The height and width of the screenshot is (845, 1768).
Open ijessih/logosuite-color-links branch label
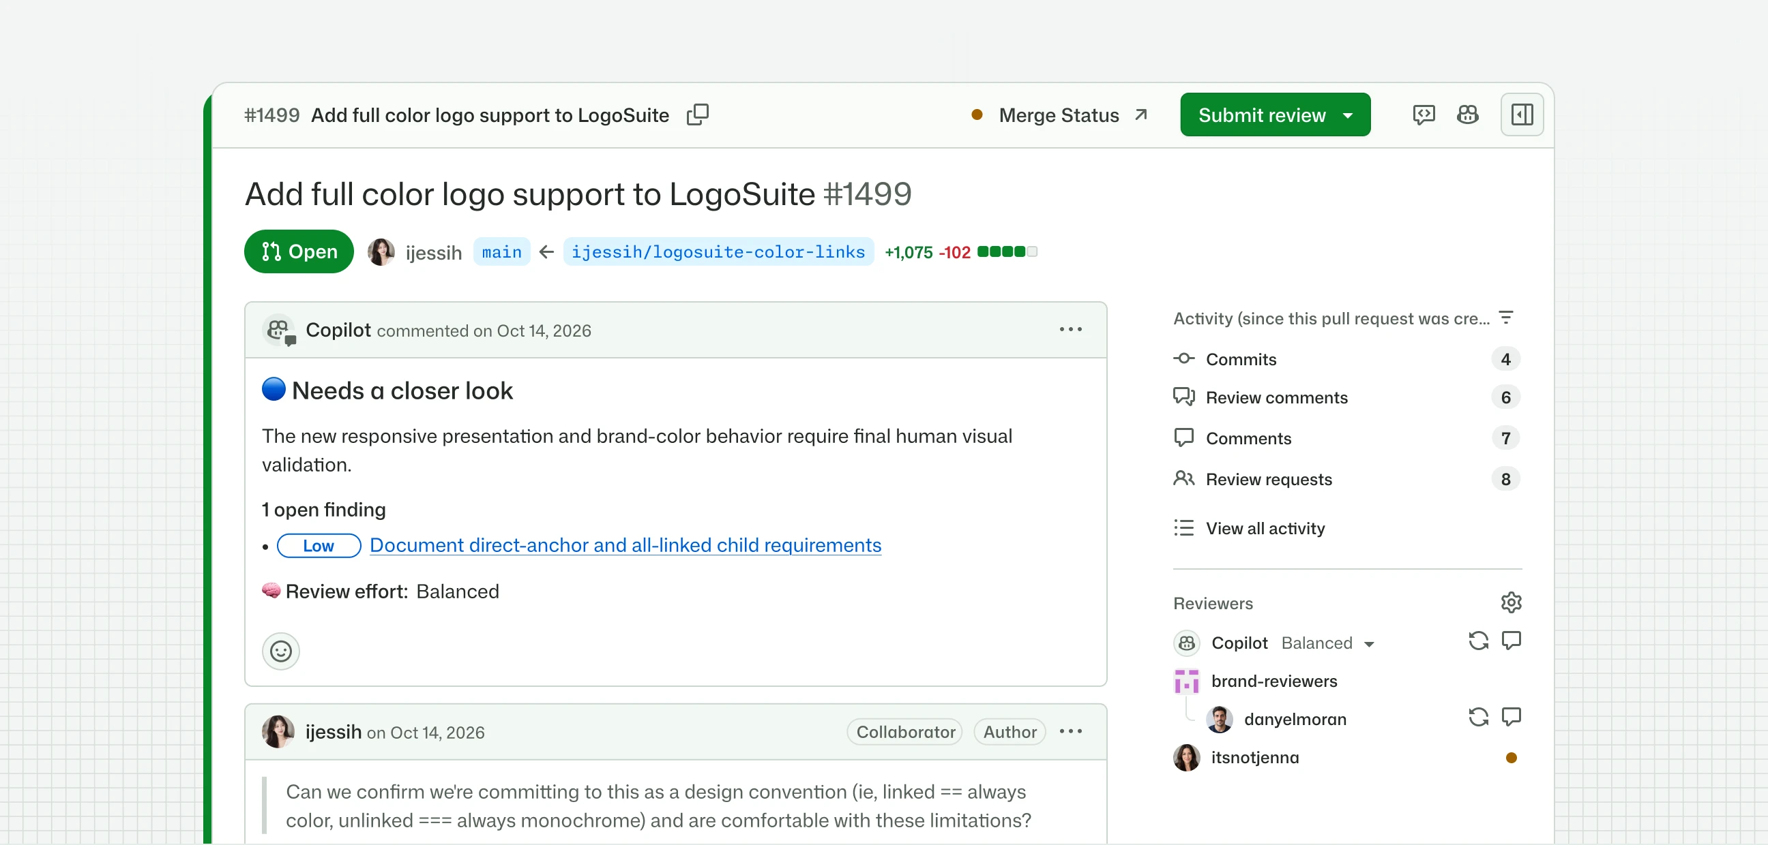tap(718, 251)
